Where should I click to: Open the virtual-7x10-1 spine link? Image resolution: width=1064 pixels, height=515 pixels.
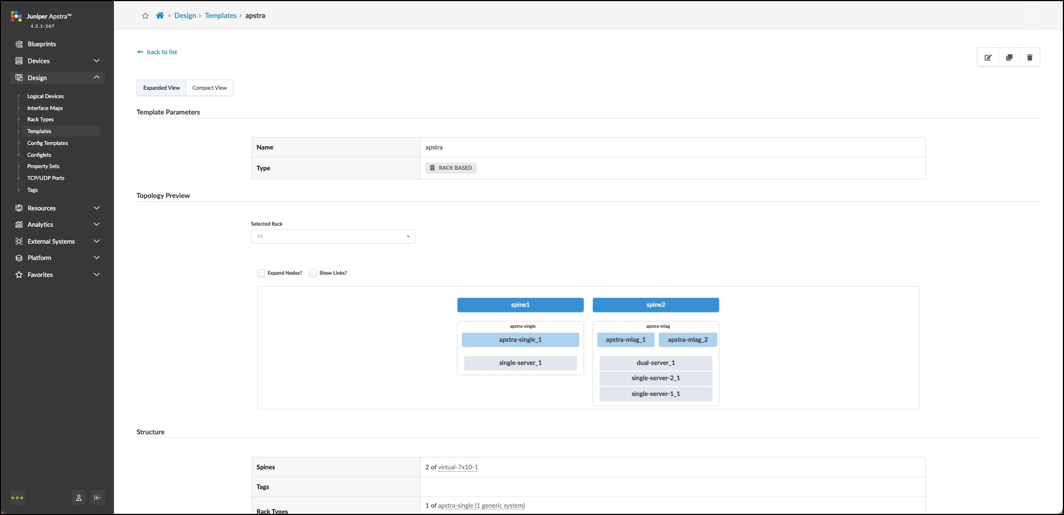pos(458,467)
